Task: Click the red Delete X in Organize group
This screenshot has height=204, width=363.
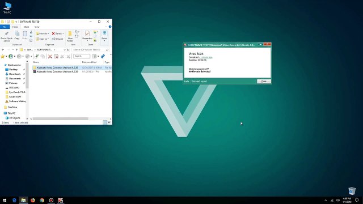Action: pos(53,33)
